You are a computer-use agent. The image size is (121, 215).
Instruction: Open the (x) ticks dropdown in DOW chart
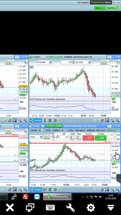click(x=83, y=62)
